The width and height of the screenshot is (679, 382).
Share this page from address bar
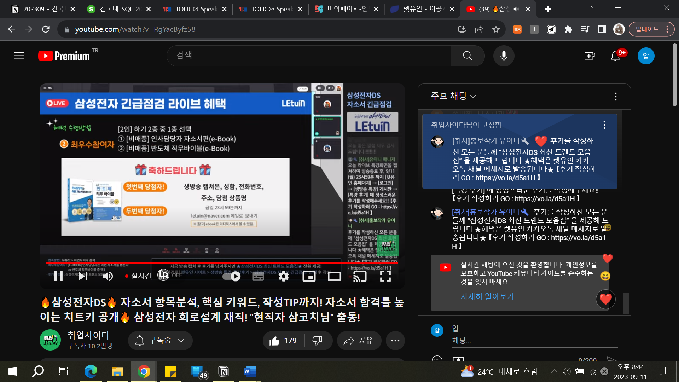click(x=479, y=29)
